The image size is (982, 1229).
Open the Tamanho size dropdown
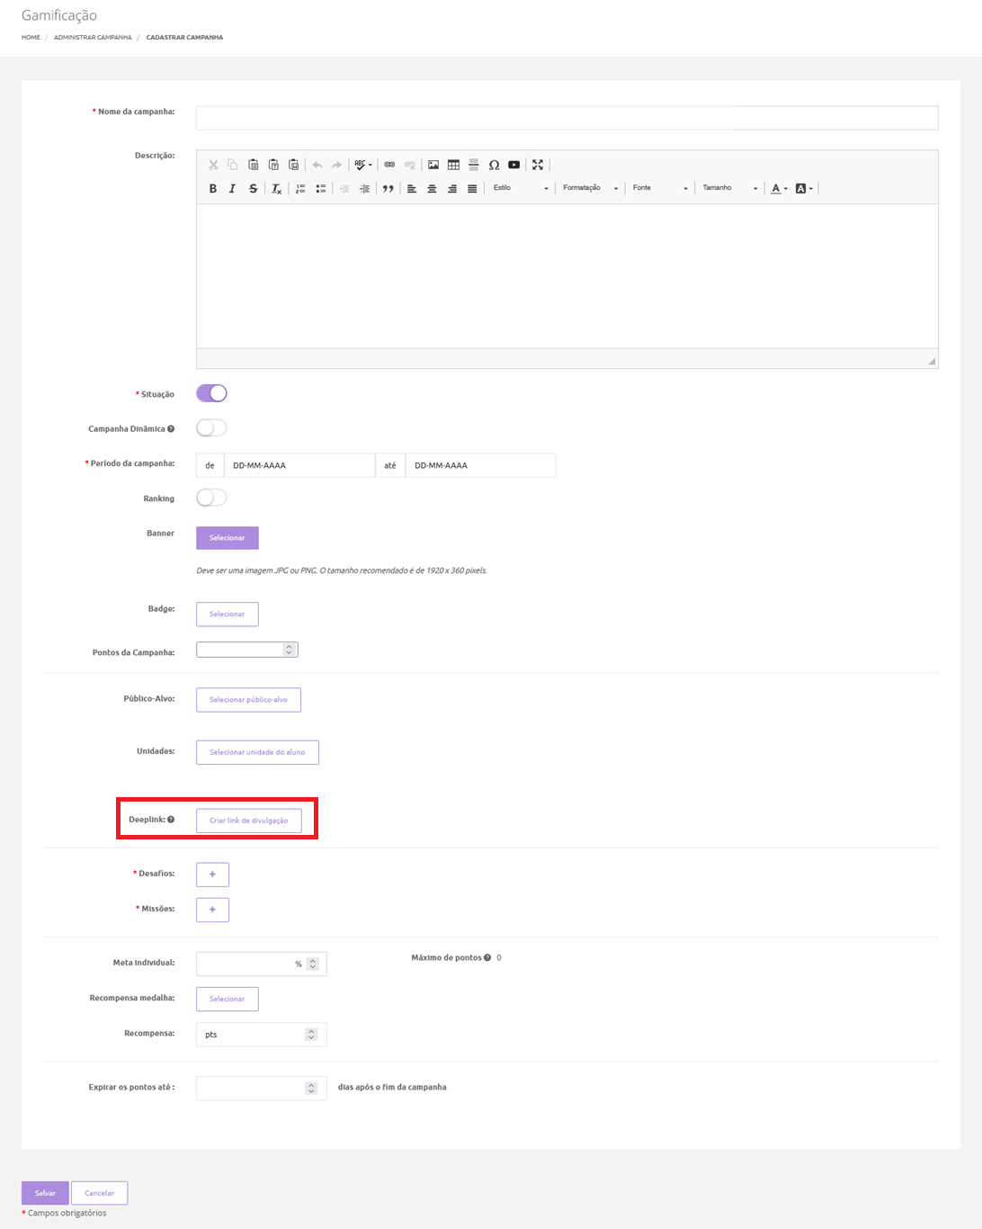point(729,188)
